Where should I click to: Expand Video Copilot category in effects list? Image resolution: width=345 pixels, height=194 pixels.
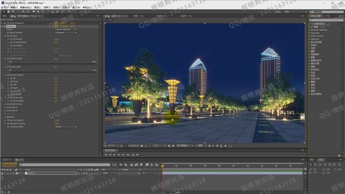[x=309, y=36]
